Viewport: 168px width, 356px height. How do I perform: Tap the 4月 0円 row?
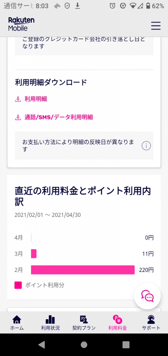[x=84, y=238]
